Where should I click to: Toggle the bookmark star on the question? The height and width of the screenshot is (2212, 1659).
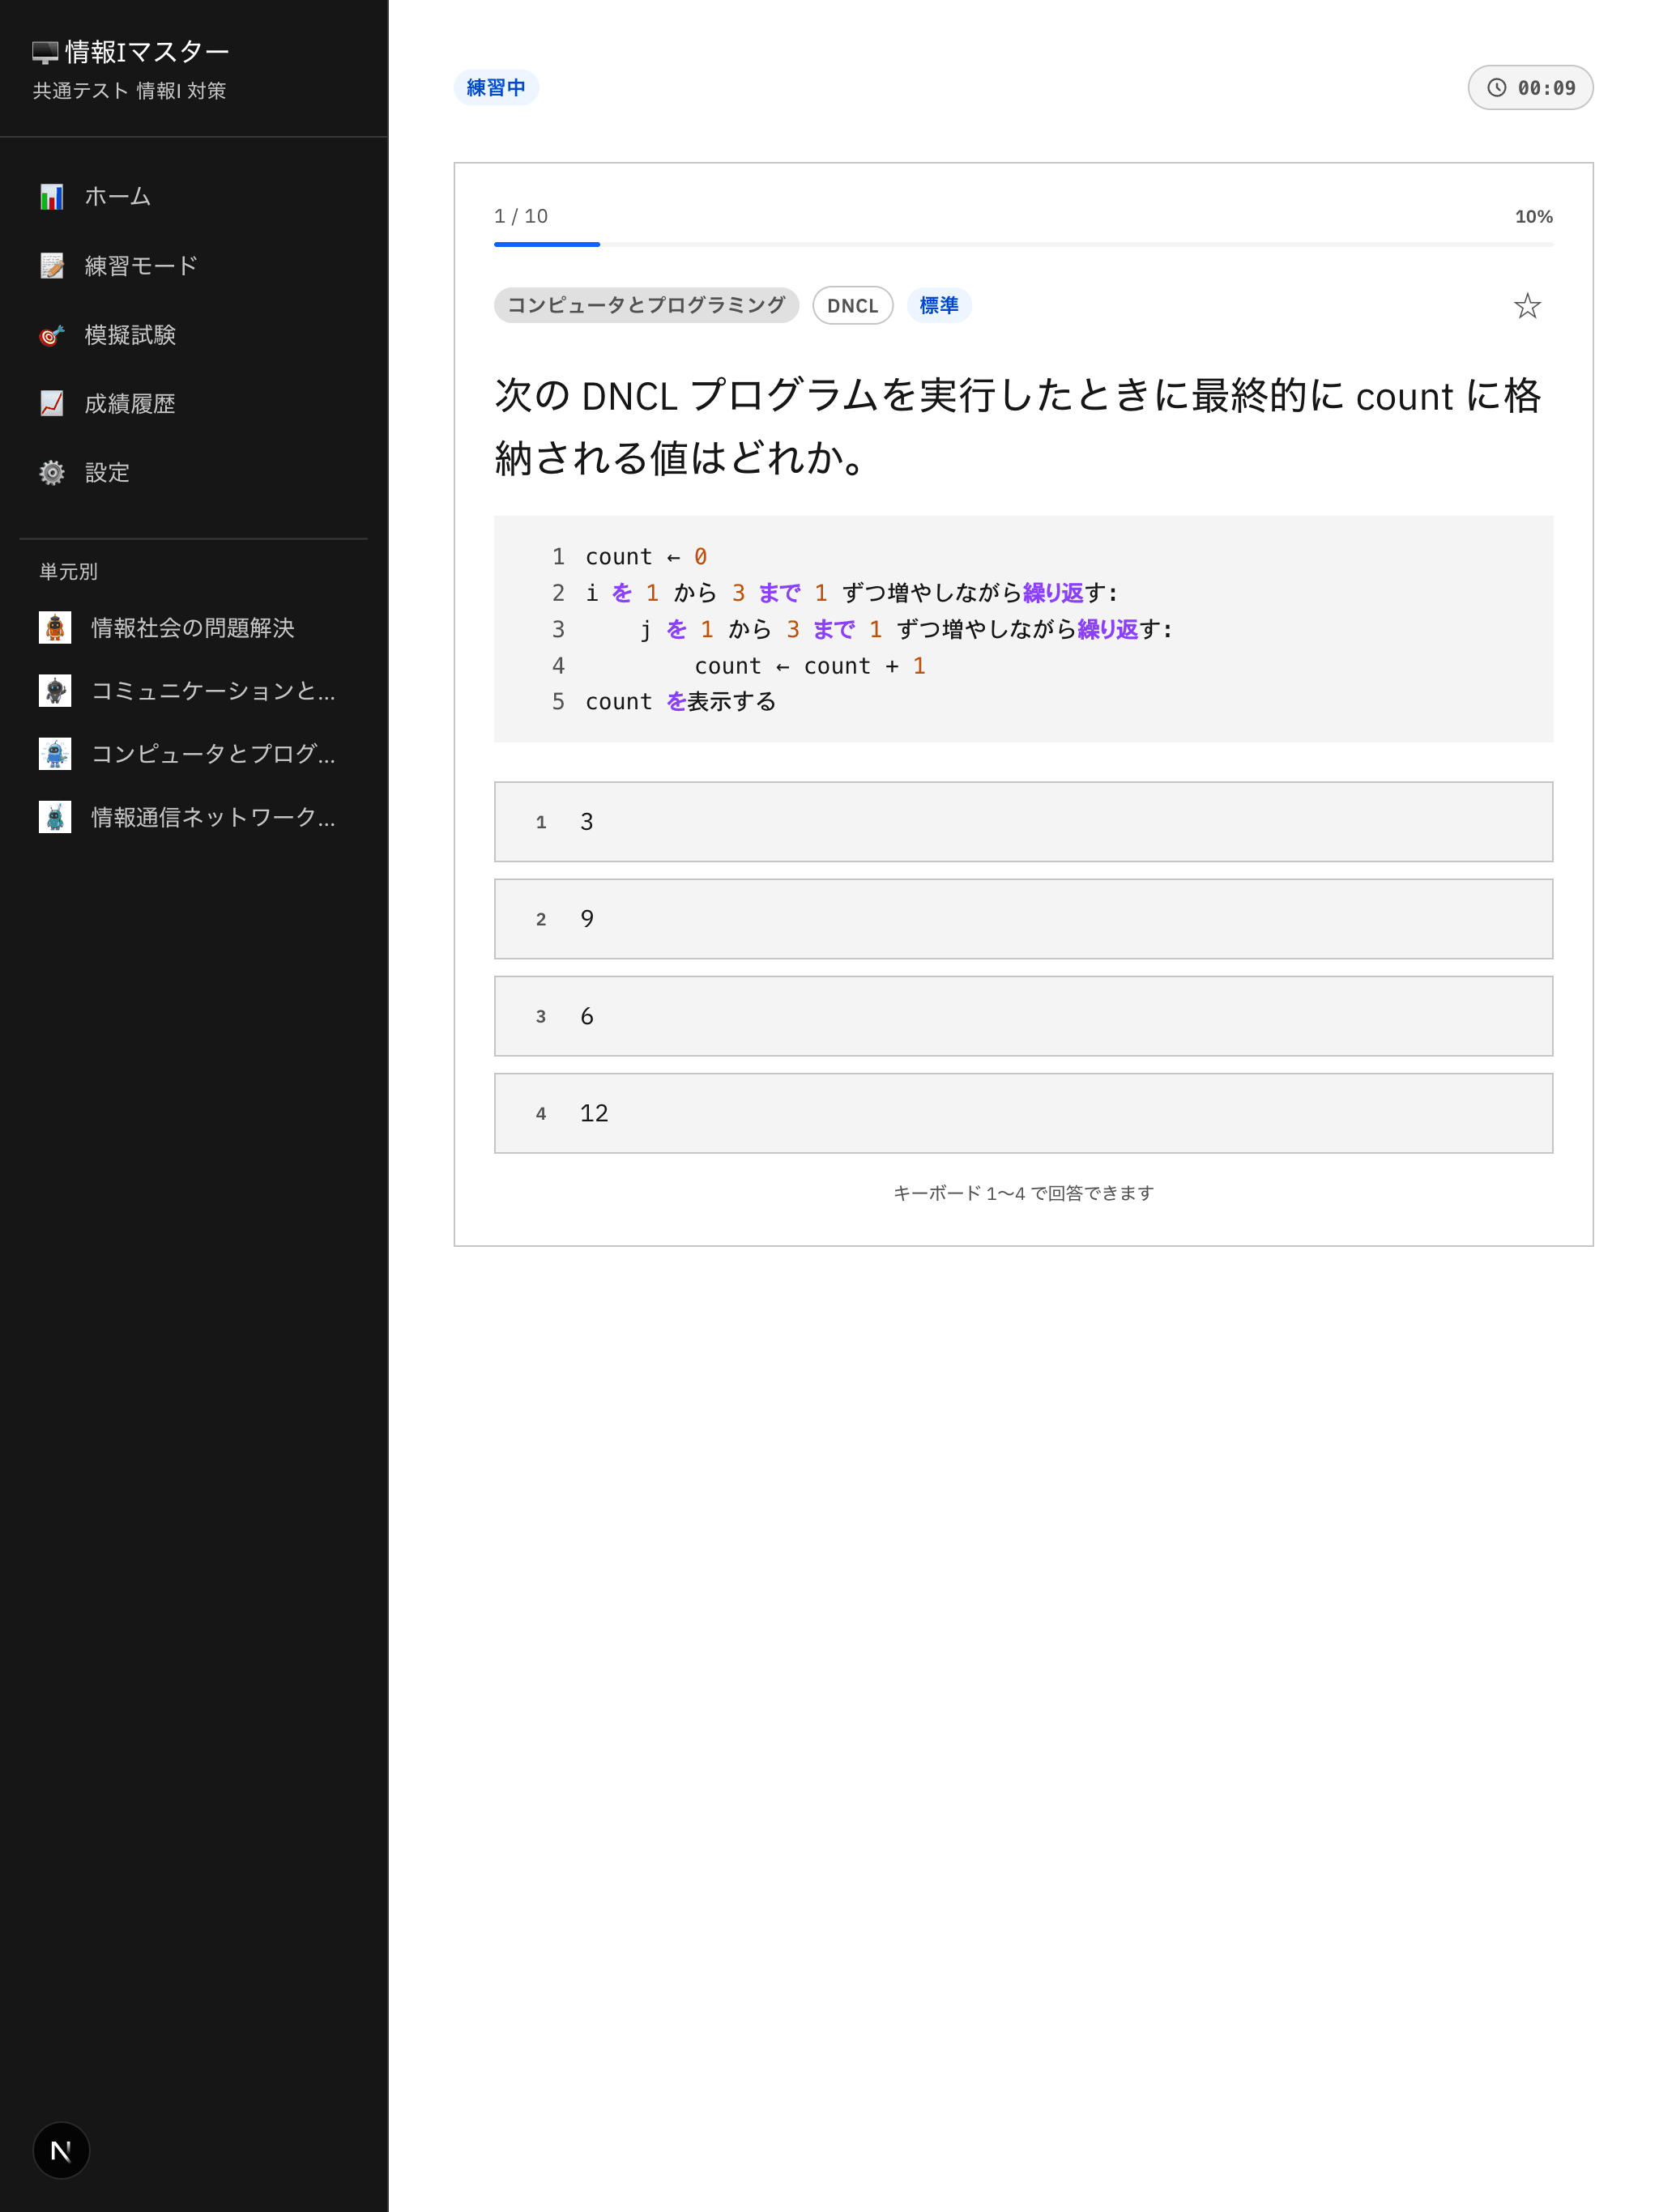[x=1528, y=306]
